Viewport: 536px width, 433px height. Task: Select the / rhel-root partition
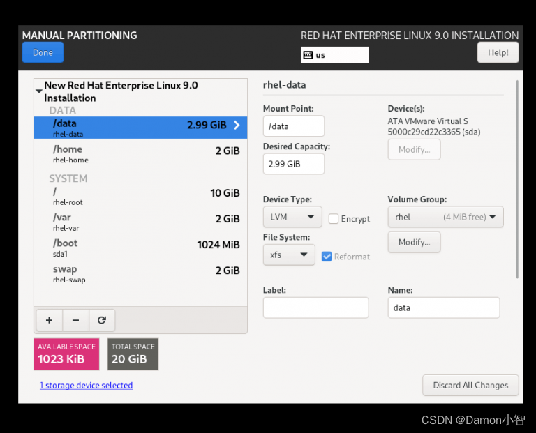[x=140, y=196]
